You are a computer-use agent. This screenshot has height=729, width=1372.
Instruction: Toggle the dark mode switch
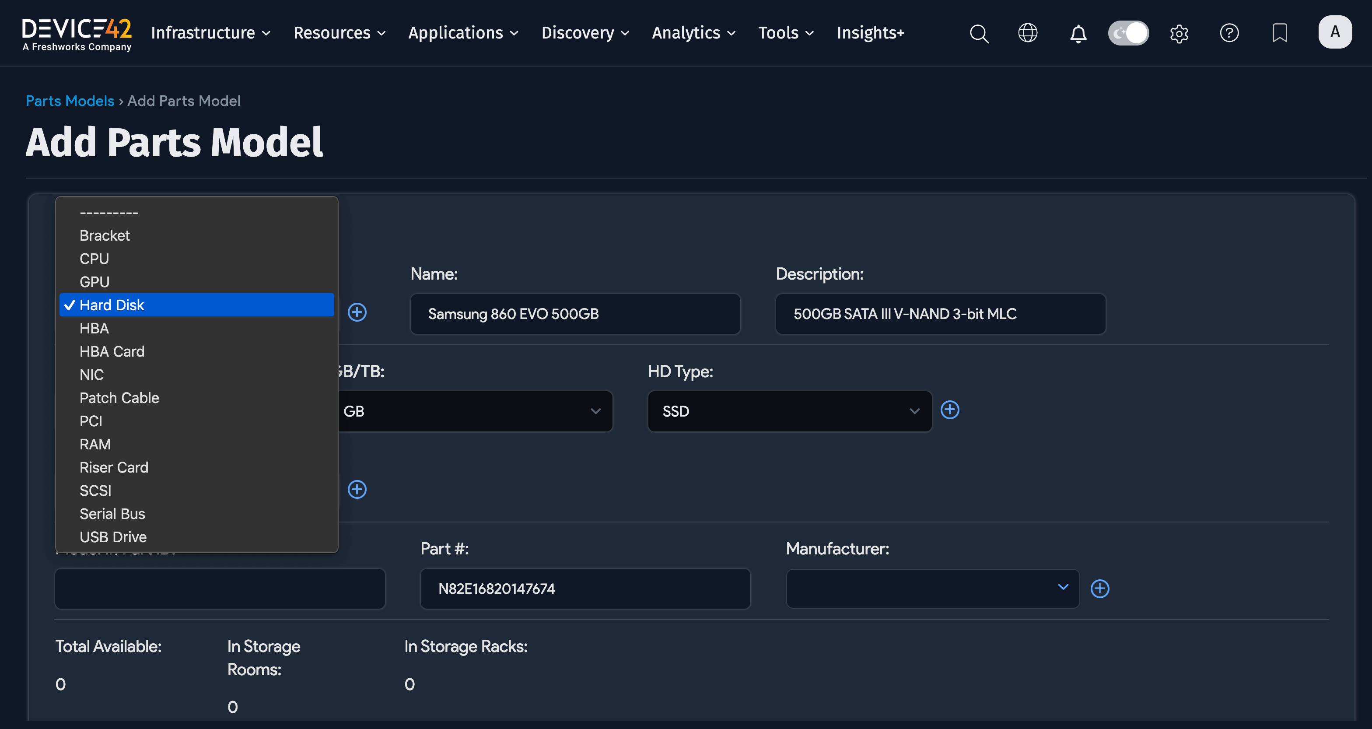click(1128, 33)
